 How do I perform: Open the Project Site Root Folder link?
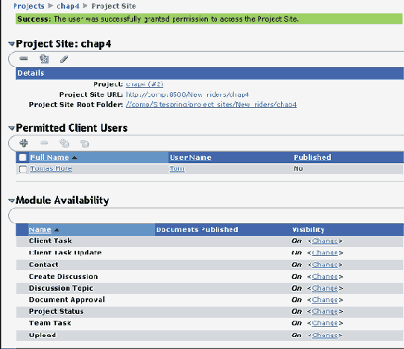[x=211, y=105]
